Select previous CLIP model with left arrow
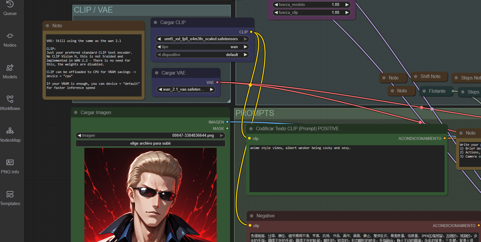Viewport: 481px width, 242px height. (159, 39)
